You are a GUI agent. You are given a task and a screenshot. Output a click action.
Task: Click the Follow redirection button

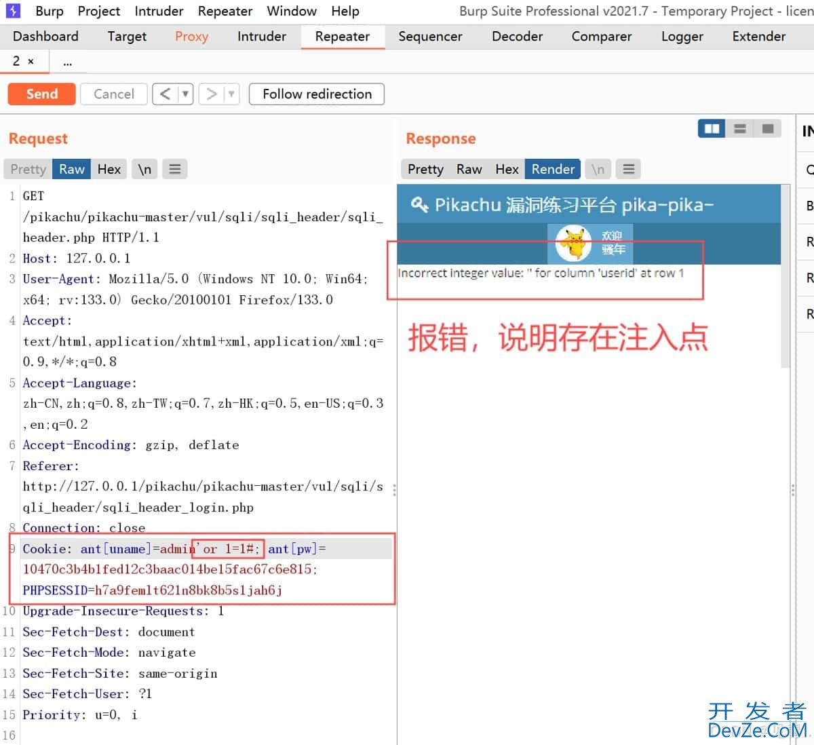[316, 94]
